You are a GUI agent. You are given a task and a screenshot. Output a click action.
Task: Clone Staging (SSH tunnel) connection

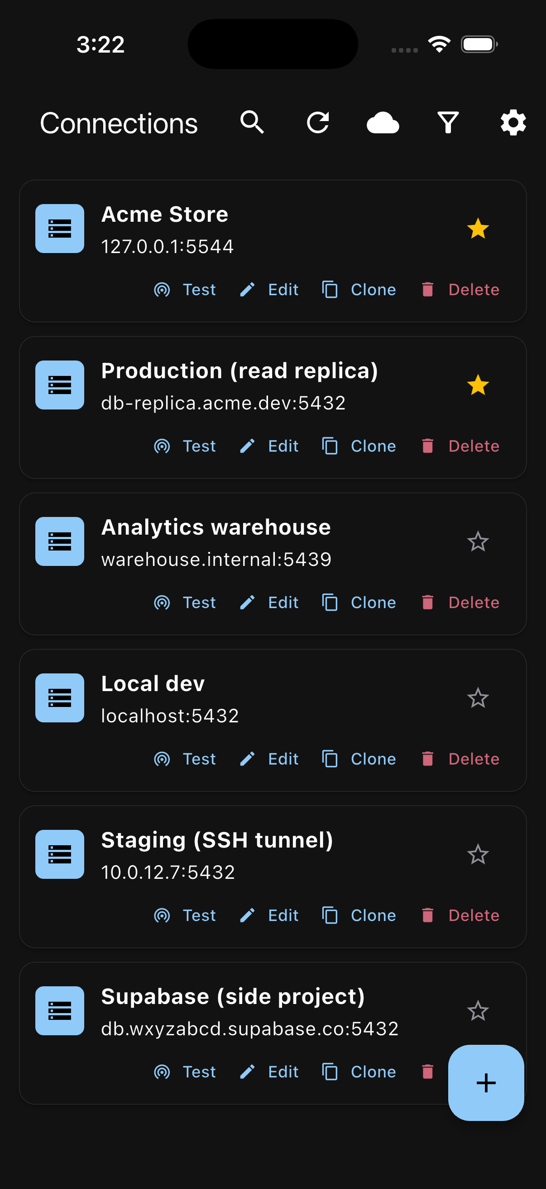pyautogui.click(x=359, y=916)
